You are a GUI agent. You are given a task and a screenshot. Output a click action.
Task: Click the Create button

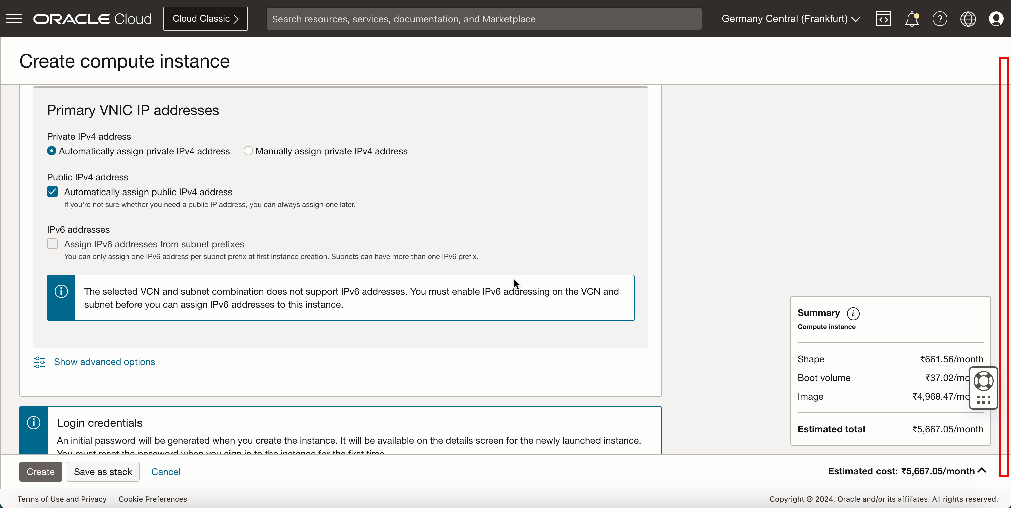click(40, 472)
